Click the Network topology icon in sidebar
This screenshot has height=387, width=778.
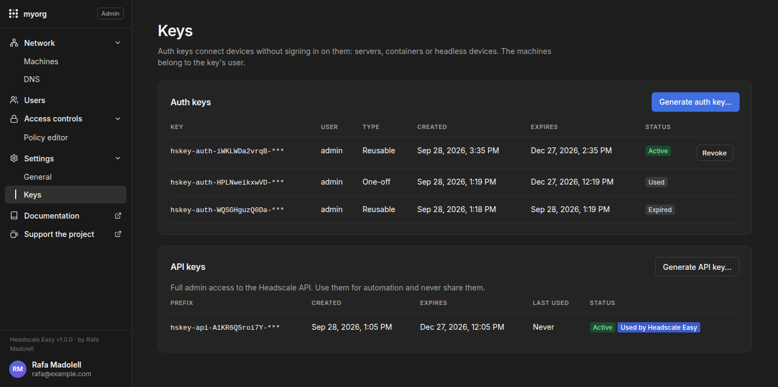point(14,43)
